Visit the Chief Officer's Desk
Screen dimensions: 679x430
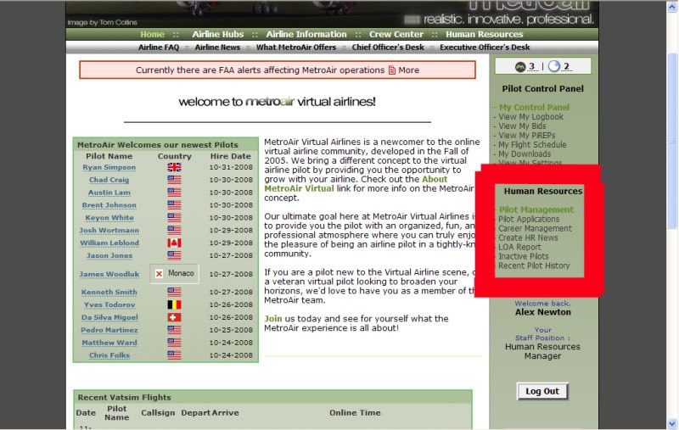click(388, 47)
